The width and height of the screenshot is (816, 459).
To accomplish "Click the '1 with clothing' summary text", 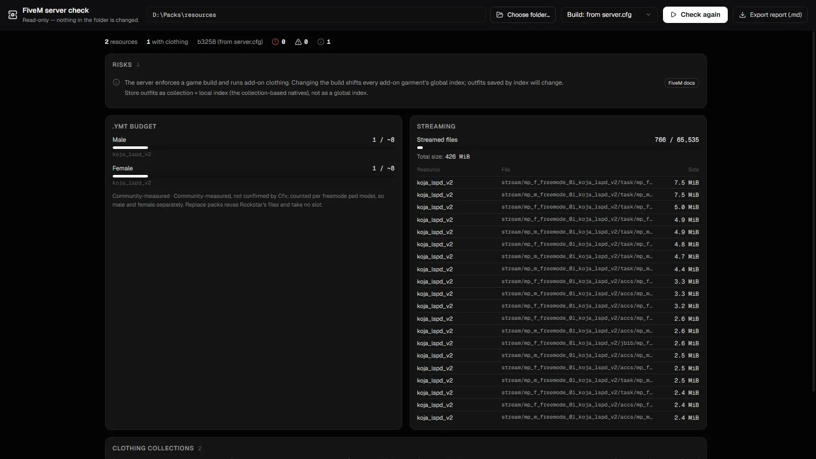I will [167, 42].
